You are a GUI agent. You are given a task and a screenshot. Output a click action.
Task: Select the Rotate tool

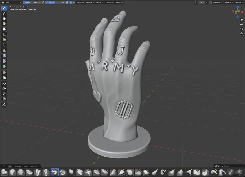coord(4,89)
